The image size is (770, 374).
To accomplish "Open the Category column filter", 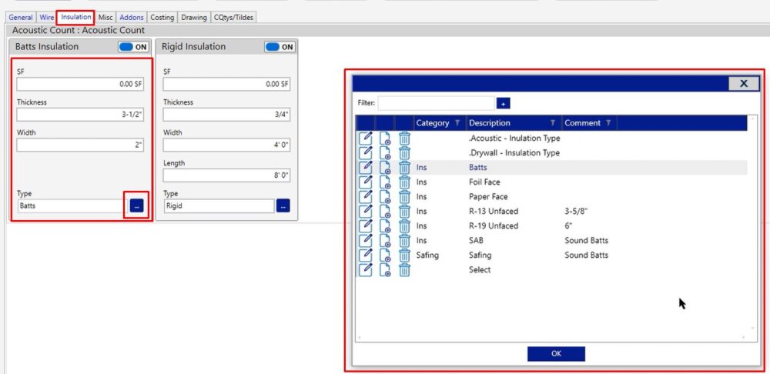I will (x=457, y=123).
